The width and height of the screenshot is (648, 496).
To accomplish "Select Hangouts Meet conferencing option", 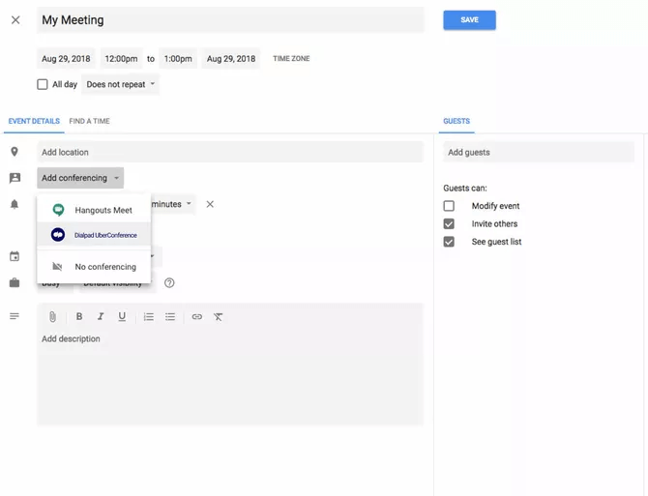I will pyautogui.click(x=94, y=210).
